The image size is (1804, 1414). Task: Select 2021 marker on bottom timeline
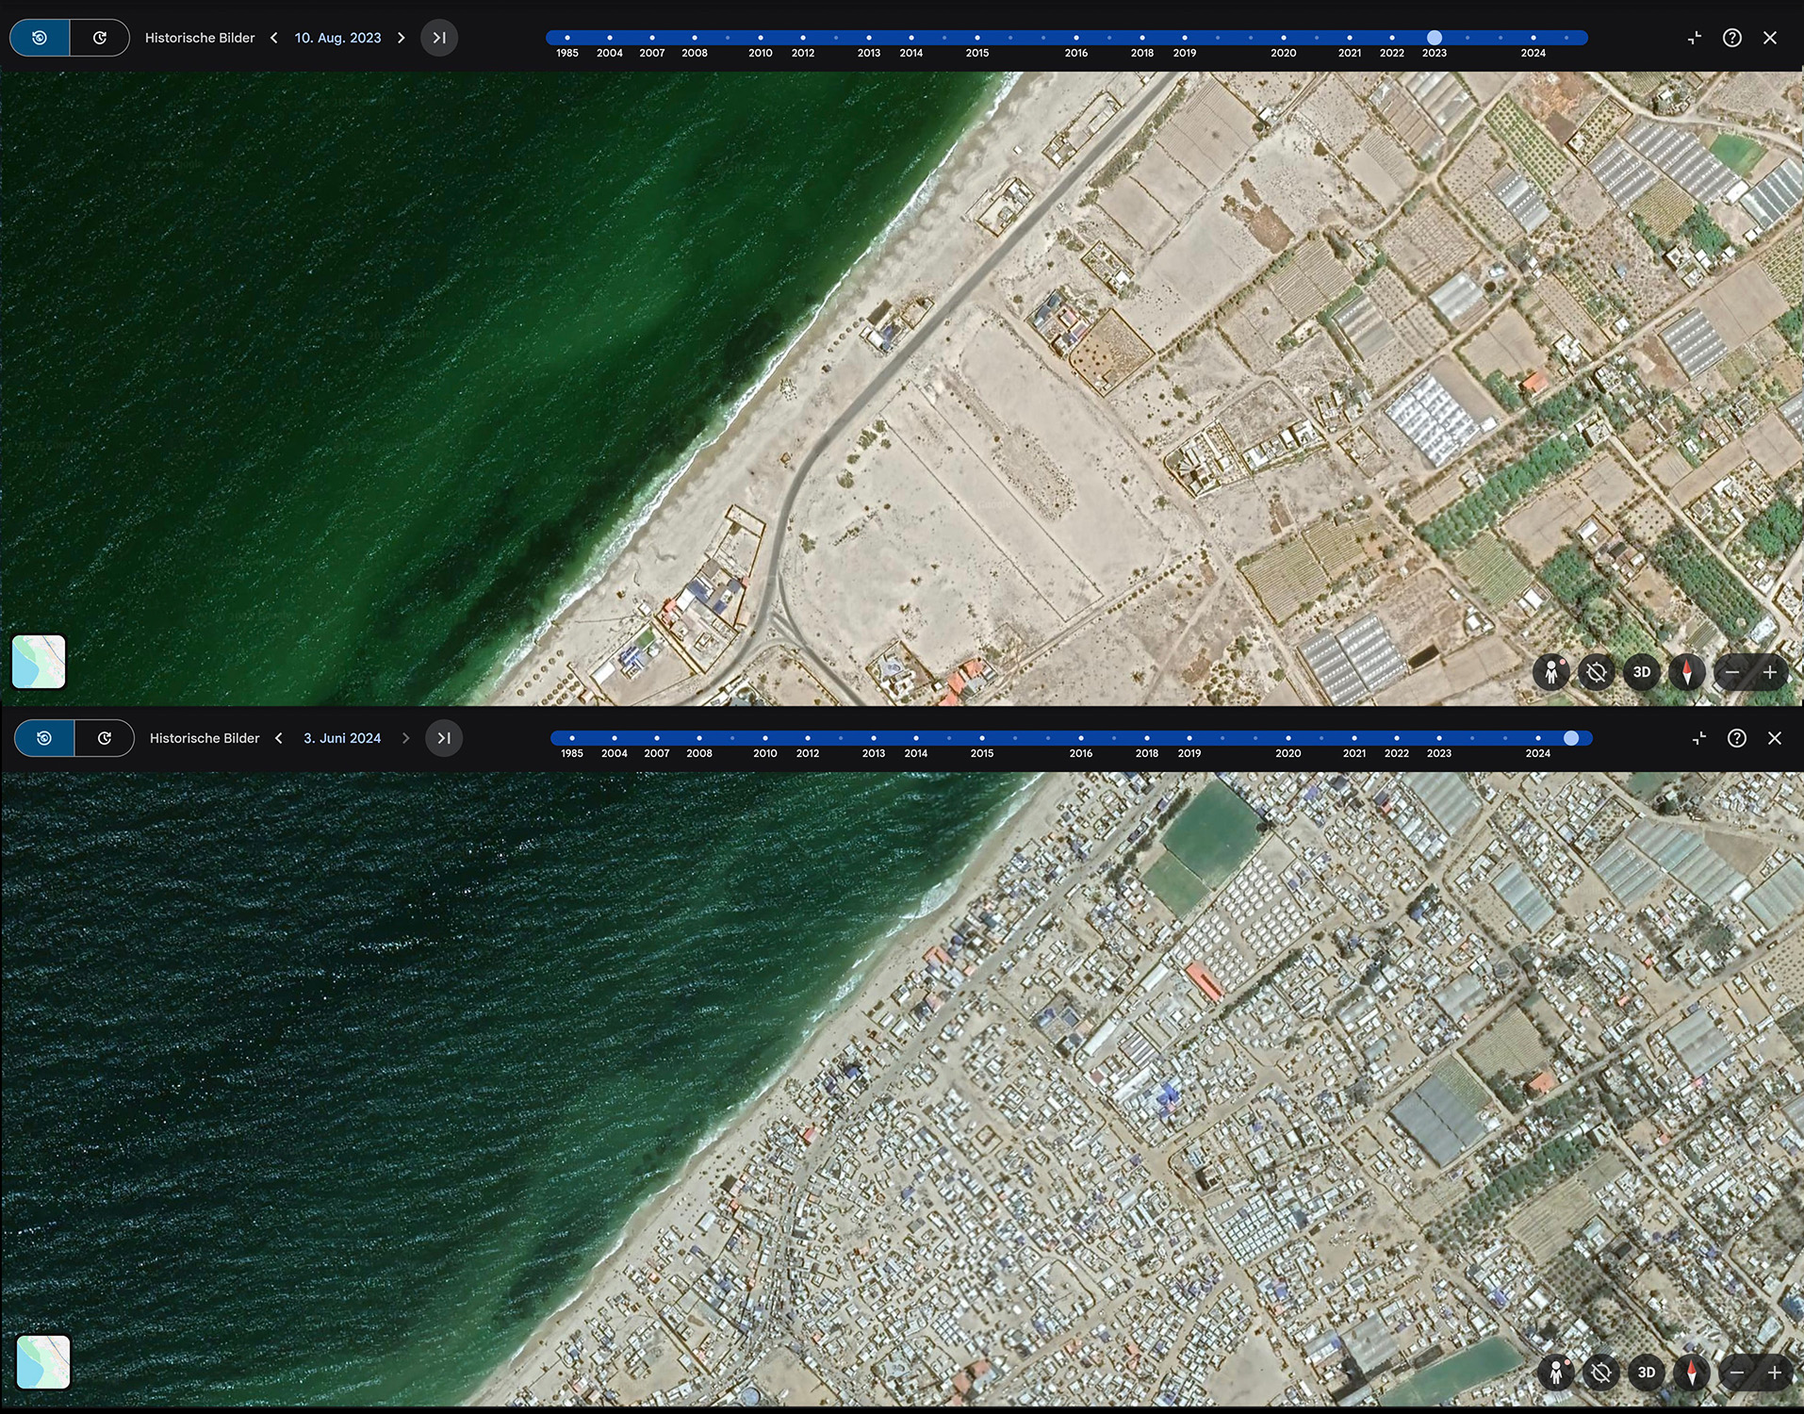pos(1354,738)
